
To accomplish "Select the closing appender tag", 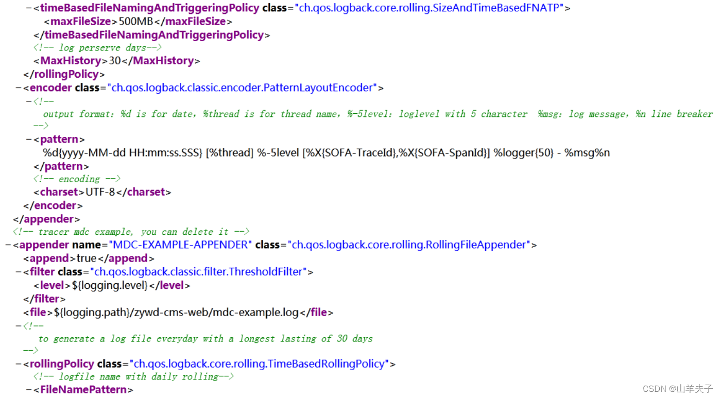I will point(45,219).
